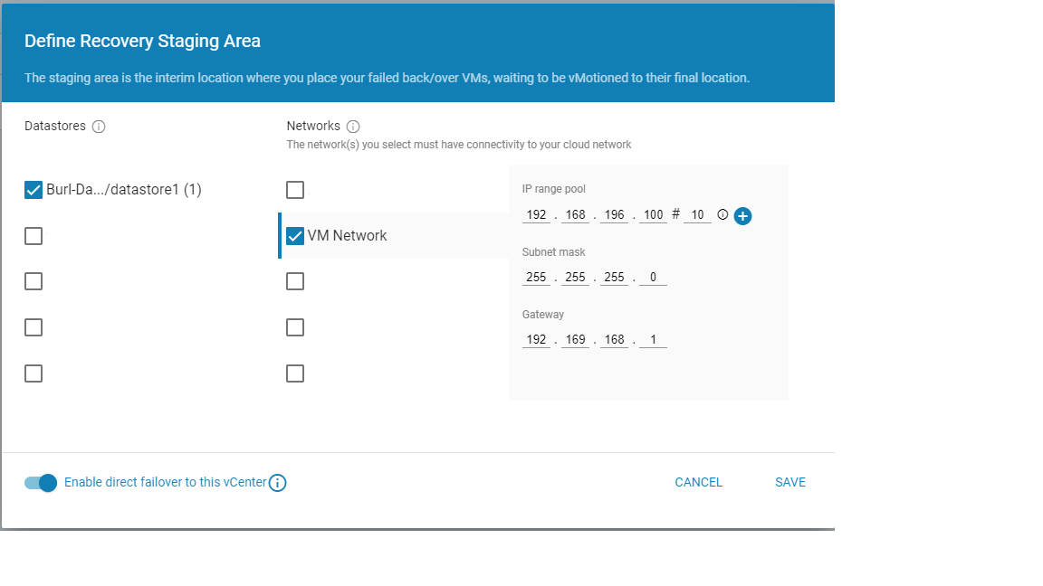Edit the first octet of the Gateway address

point(536,339)
